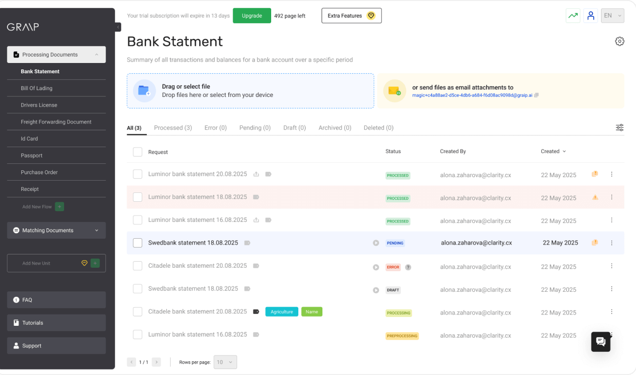Click the warning icon on Luminor statement 18.08.2025
This screenshot has height=375, width=636.
coord(595,196)
